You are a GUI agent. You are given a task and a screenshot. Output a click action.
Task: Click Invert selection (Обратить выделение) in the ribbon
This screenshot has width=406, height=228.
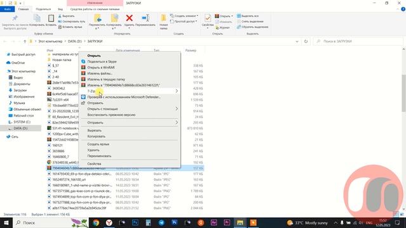tap(252, 27)
